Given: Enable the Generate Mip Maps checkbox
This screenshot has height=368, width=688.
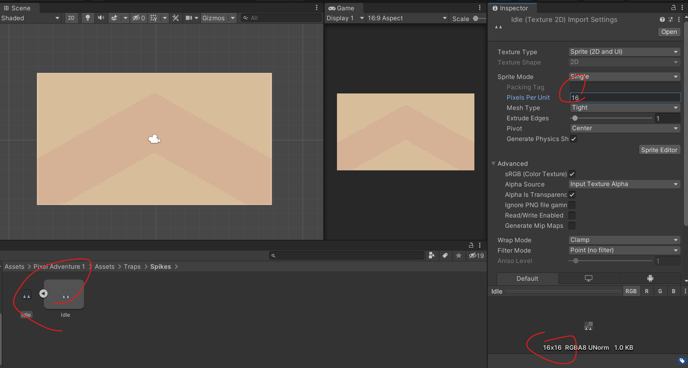Looking at the screenshot, I should tap(572, 226).
